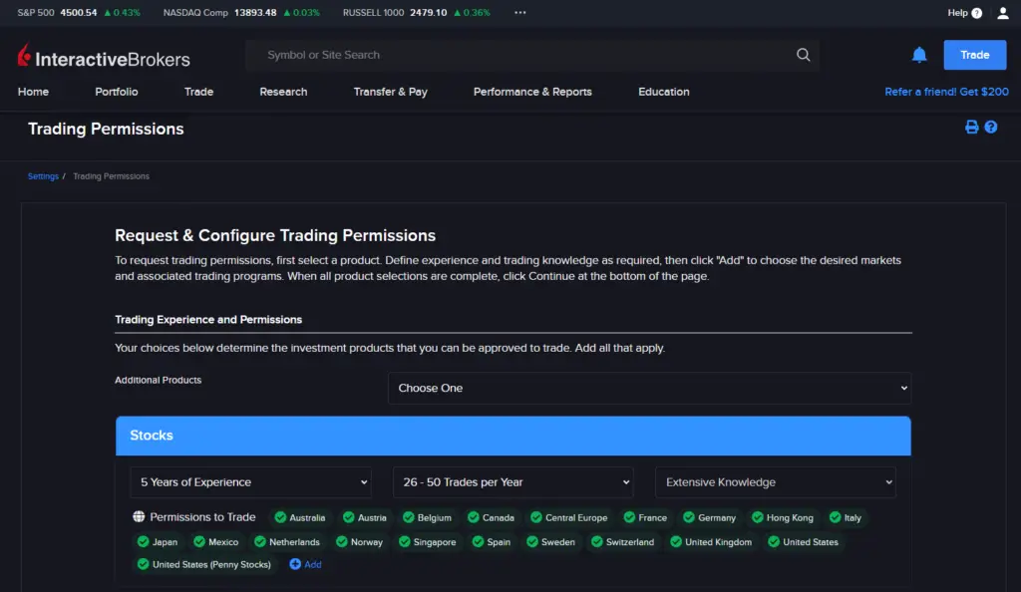Open page help question icon
Viewport: 1021px width, 592px height.
(x=990, y=127)
